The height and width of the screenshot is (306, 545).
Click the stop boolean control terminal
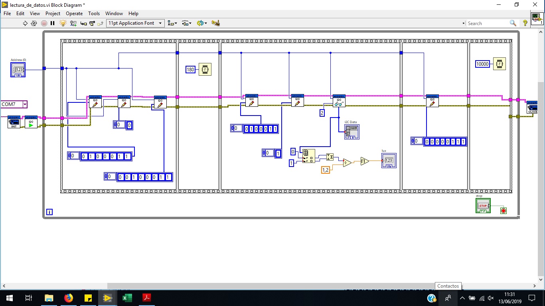click(483, 206)
